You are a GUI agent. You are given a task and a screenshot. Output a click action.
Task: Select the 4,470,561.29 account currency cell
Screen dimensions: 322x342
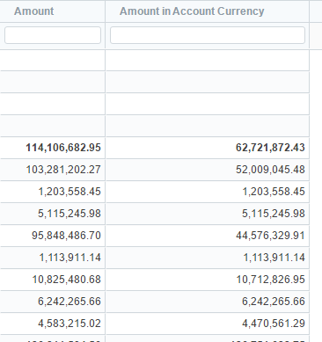(208, 324)
